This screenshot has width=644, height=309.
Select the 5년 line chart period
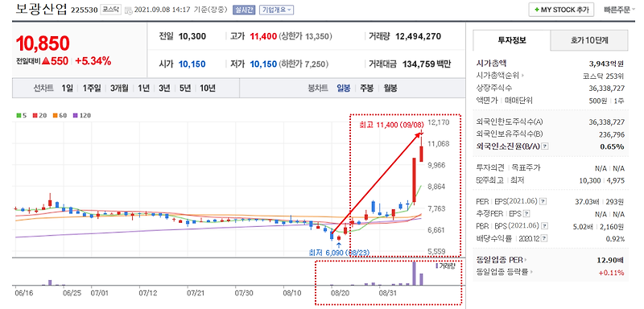(185, 89)
